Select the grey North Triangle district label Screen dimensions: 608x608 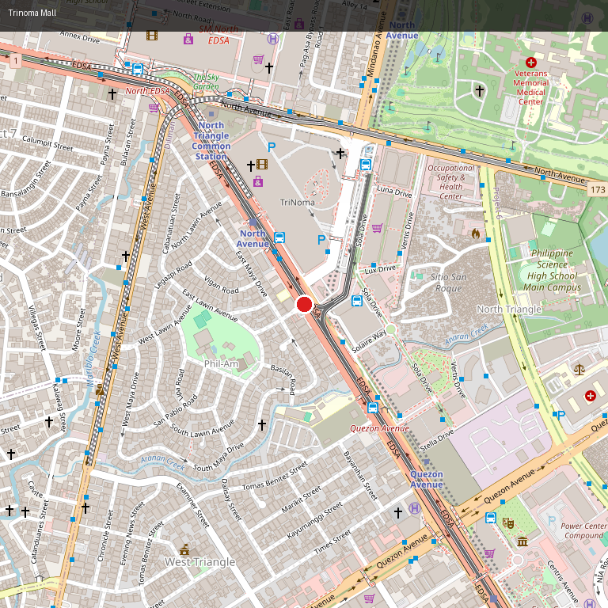click(x=509, y=309)
